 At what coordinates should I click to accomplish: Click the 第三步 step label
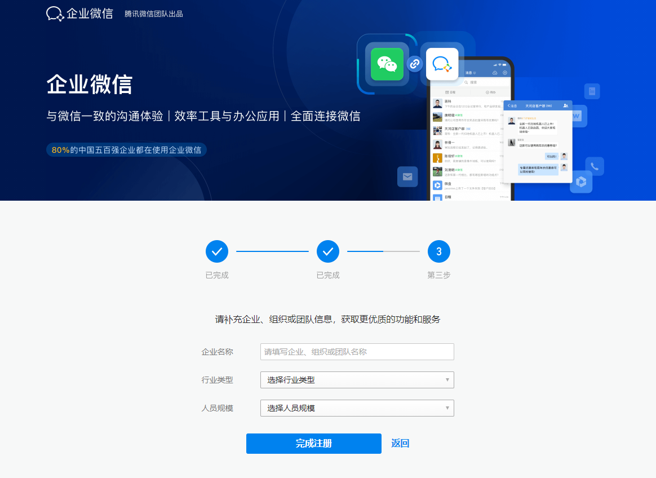pos(439,275)
